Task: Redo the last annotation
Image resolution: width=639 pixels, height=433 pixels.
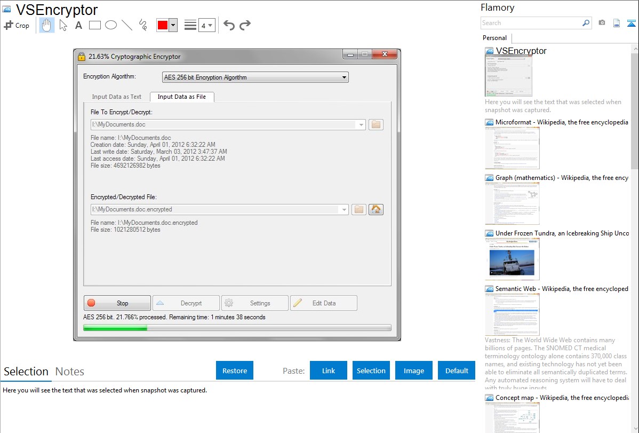Action: click(x=245, y=25)
